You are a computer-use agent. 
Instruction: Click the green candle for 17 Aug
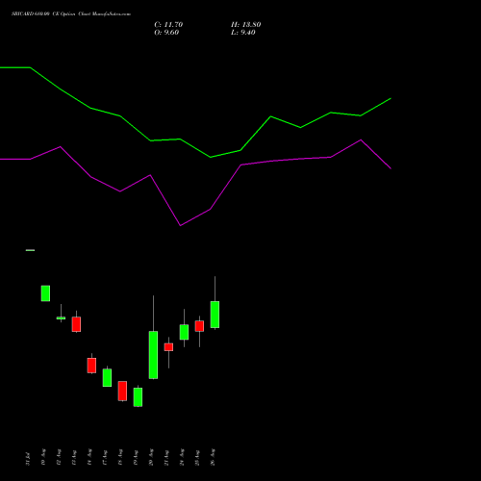(107, 378)
